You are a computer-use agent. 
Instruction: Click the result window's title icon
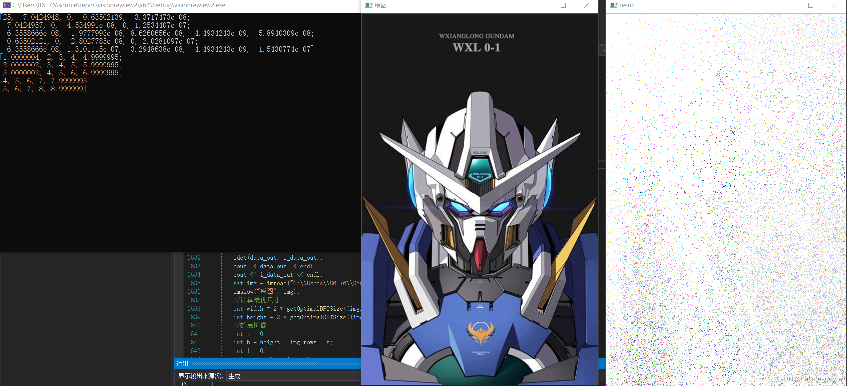(613, 5)
